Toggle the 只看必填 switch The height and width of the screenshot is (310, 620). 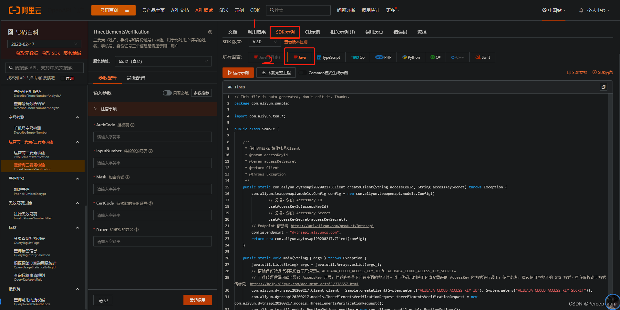pyautogui.click(x=167, y=93)
